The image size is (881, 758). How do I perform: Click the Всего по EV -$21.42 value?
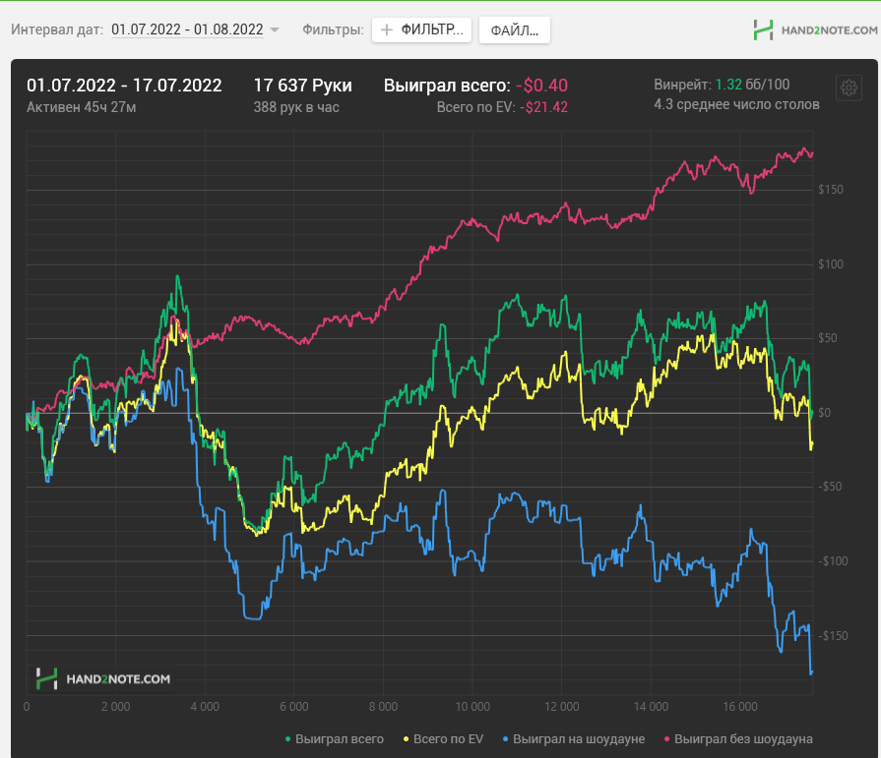tap(502, 107)
